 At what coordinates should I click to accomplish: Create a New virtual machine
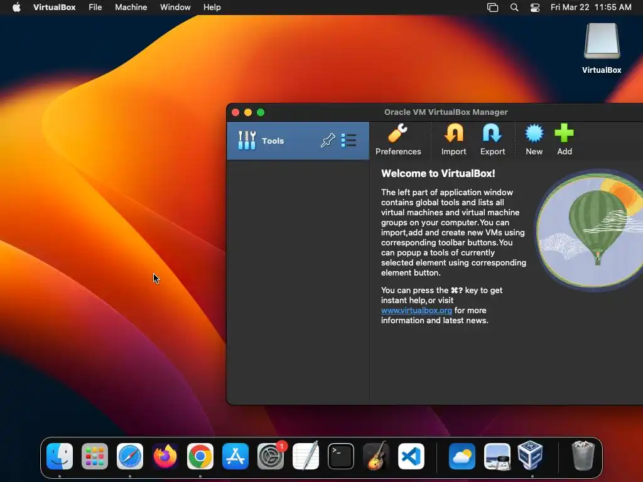[534, 140]
